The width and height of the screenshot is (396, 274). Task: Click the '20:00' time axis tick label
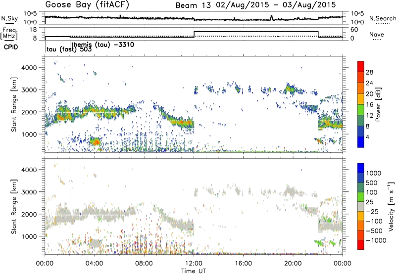tap(293, 264)
